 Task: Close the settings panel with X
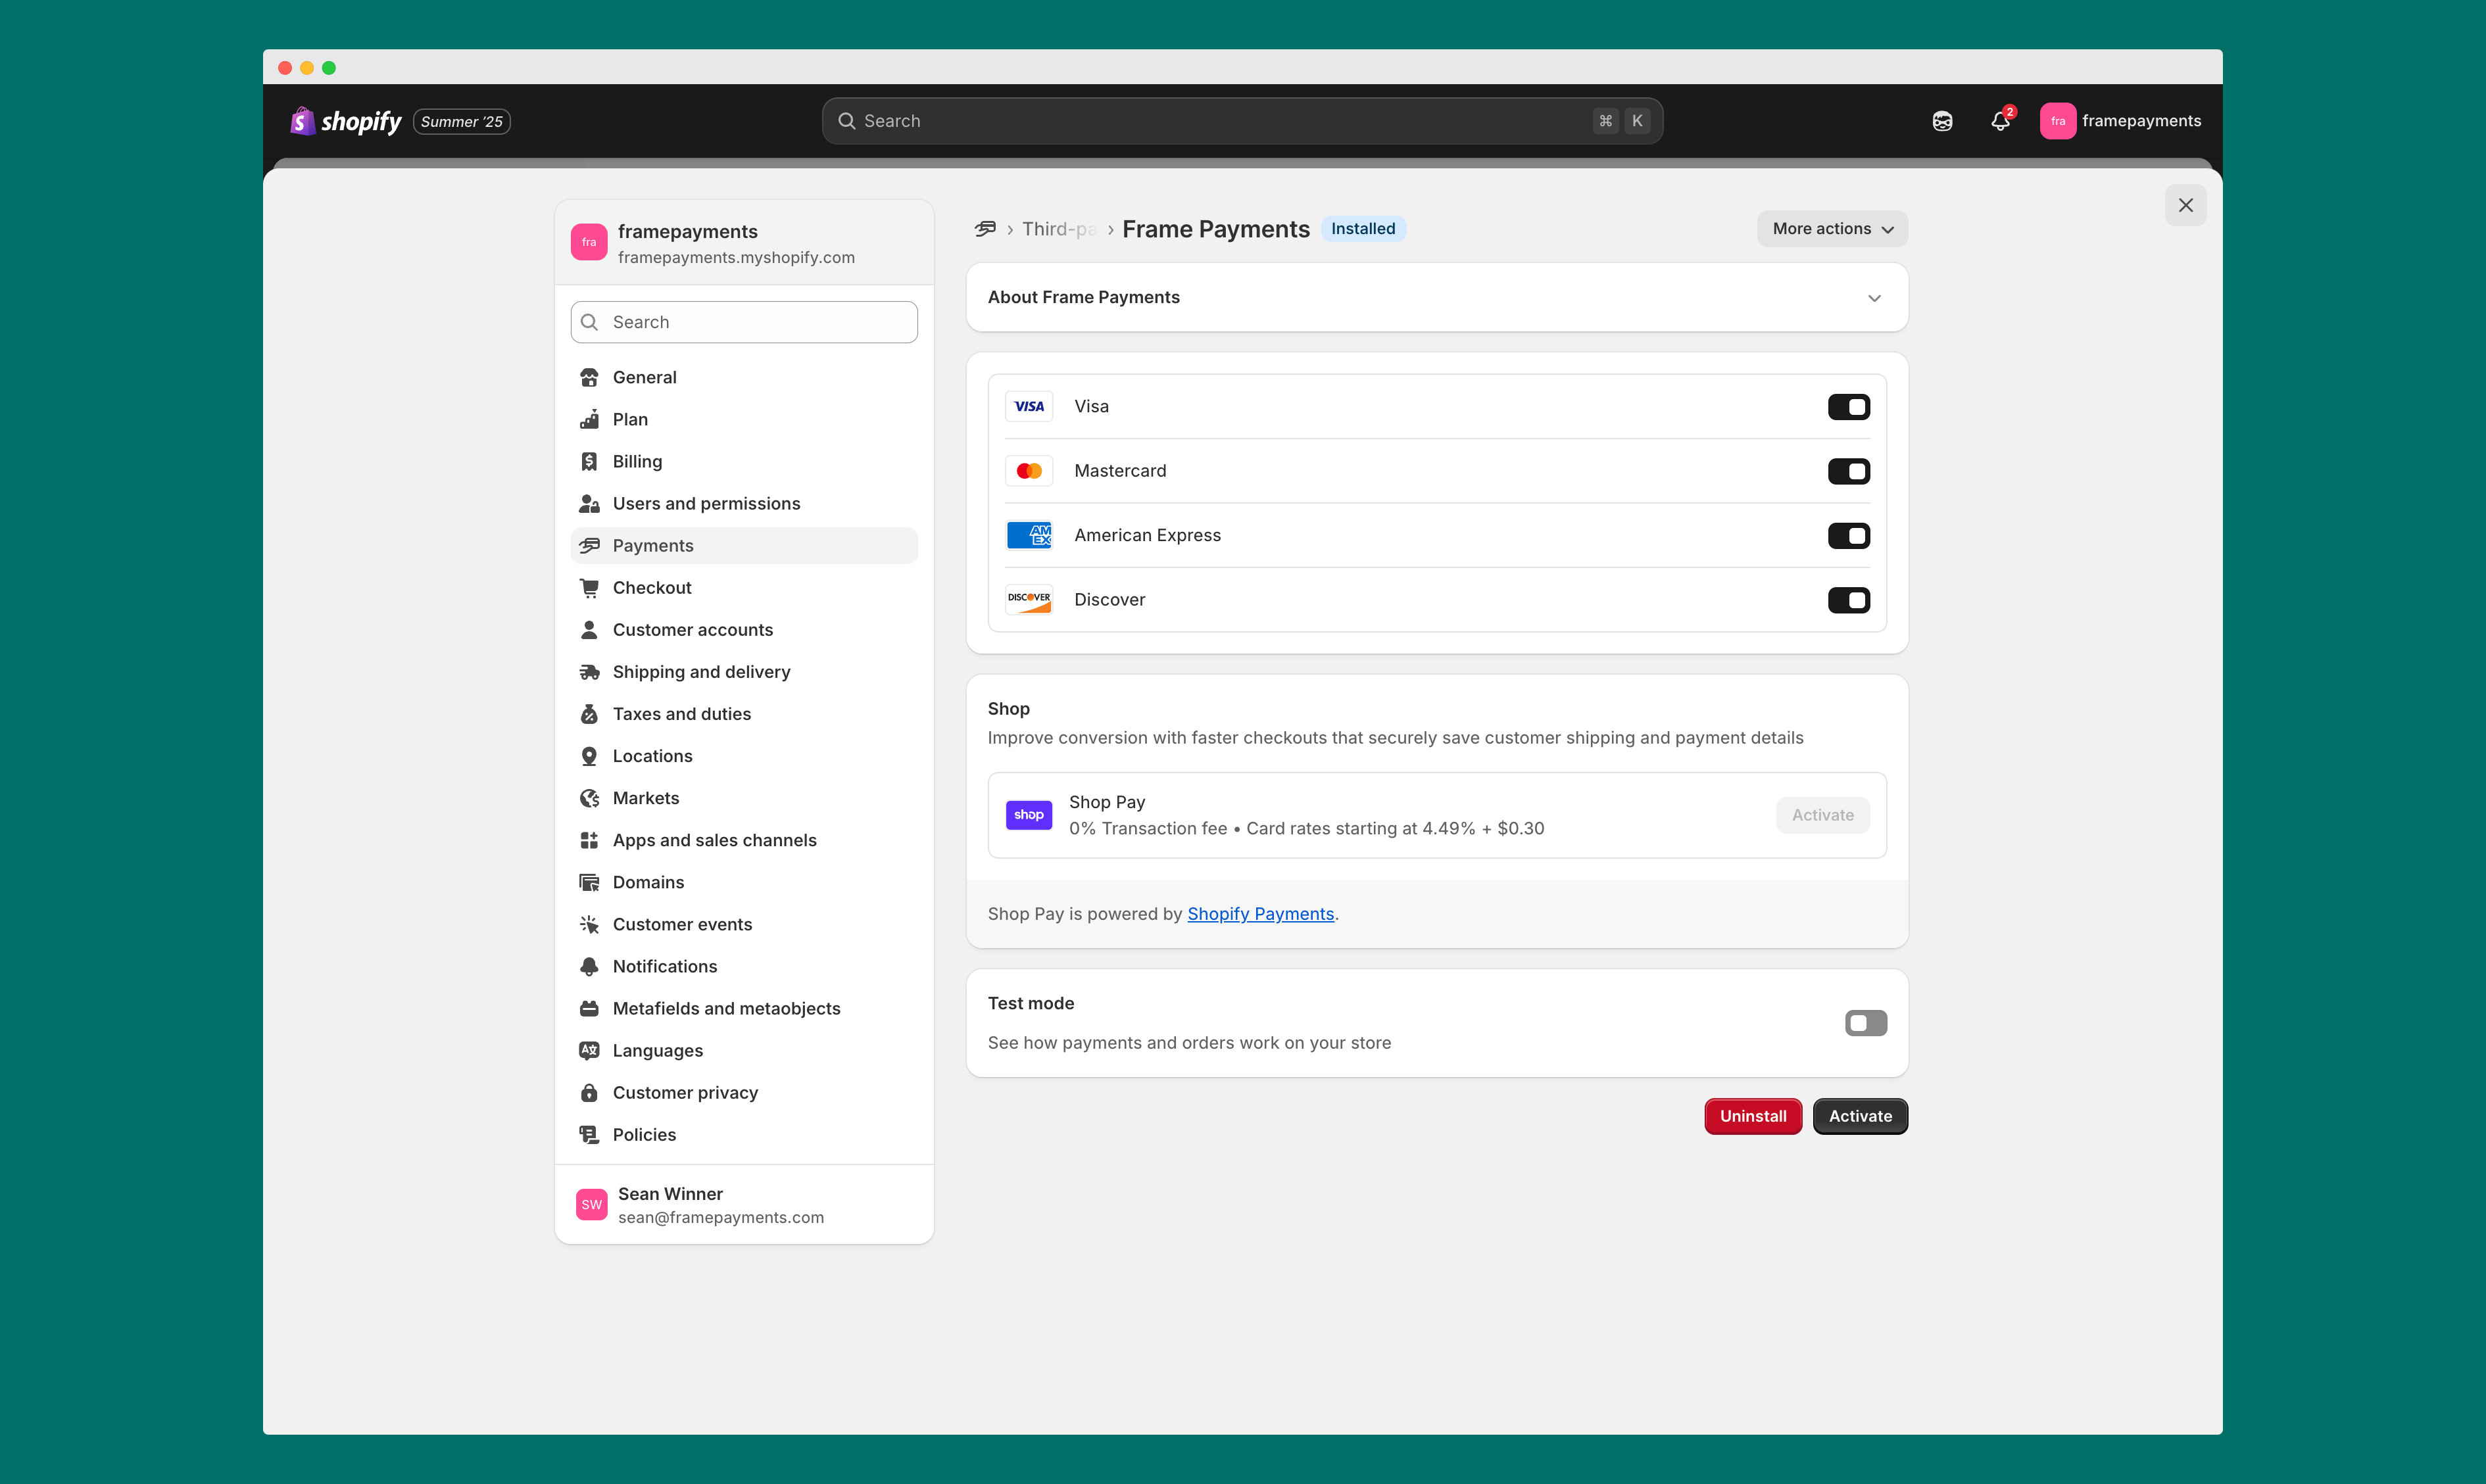point(2185,205)
